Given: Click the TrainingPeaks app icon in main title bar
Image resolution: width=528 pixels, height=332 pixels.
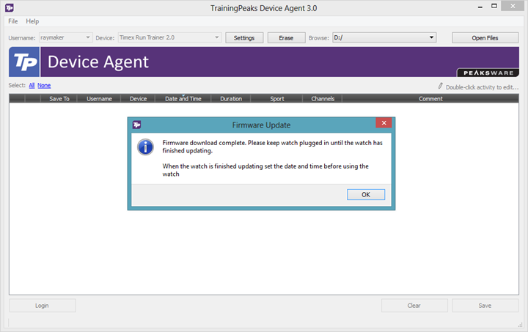Looking at the screenshot, I should 10,7.
